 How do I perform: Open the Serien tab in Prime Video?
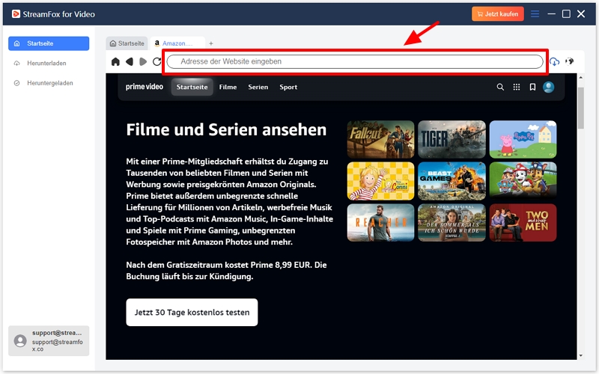pyautogui.click(x=258, y=87)
